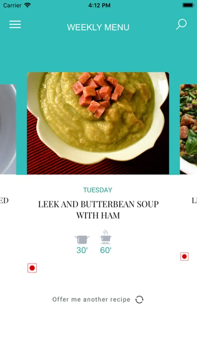Tap the left red record dot icon

(x=32, y=268)
